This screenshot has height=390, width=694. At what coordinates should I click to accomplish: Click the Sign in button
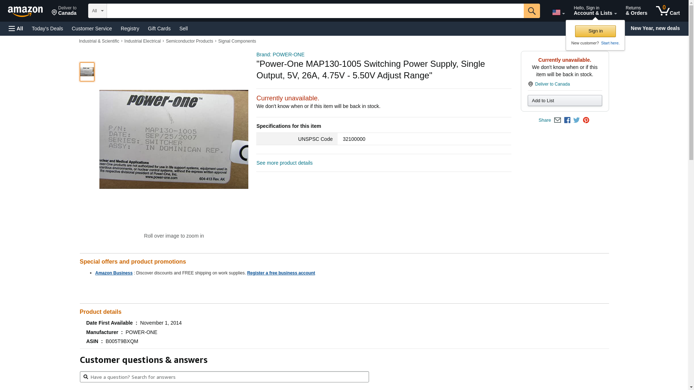595,31
